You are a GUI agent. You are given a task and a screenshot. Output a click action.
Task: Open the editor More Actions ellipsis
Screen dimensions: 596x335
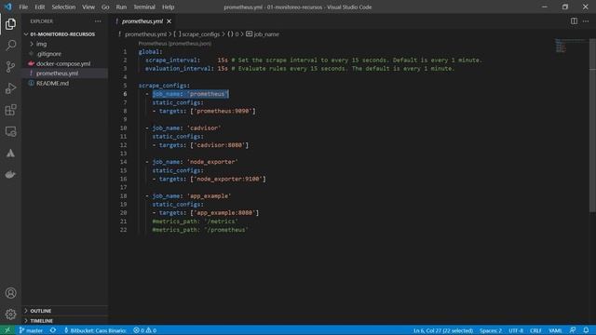(586, 21)
